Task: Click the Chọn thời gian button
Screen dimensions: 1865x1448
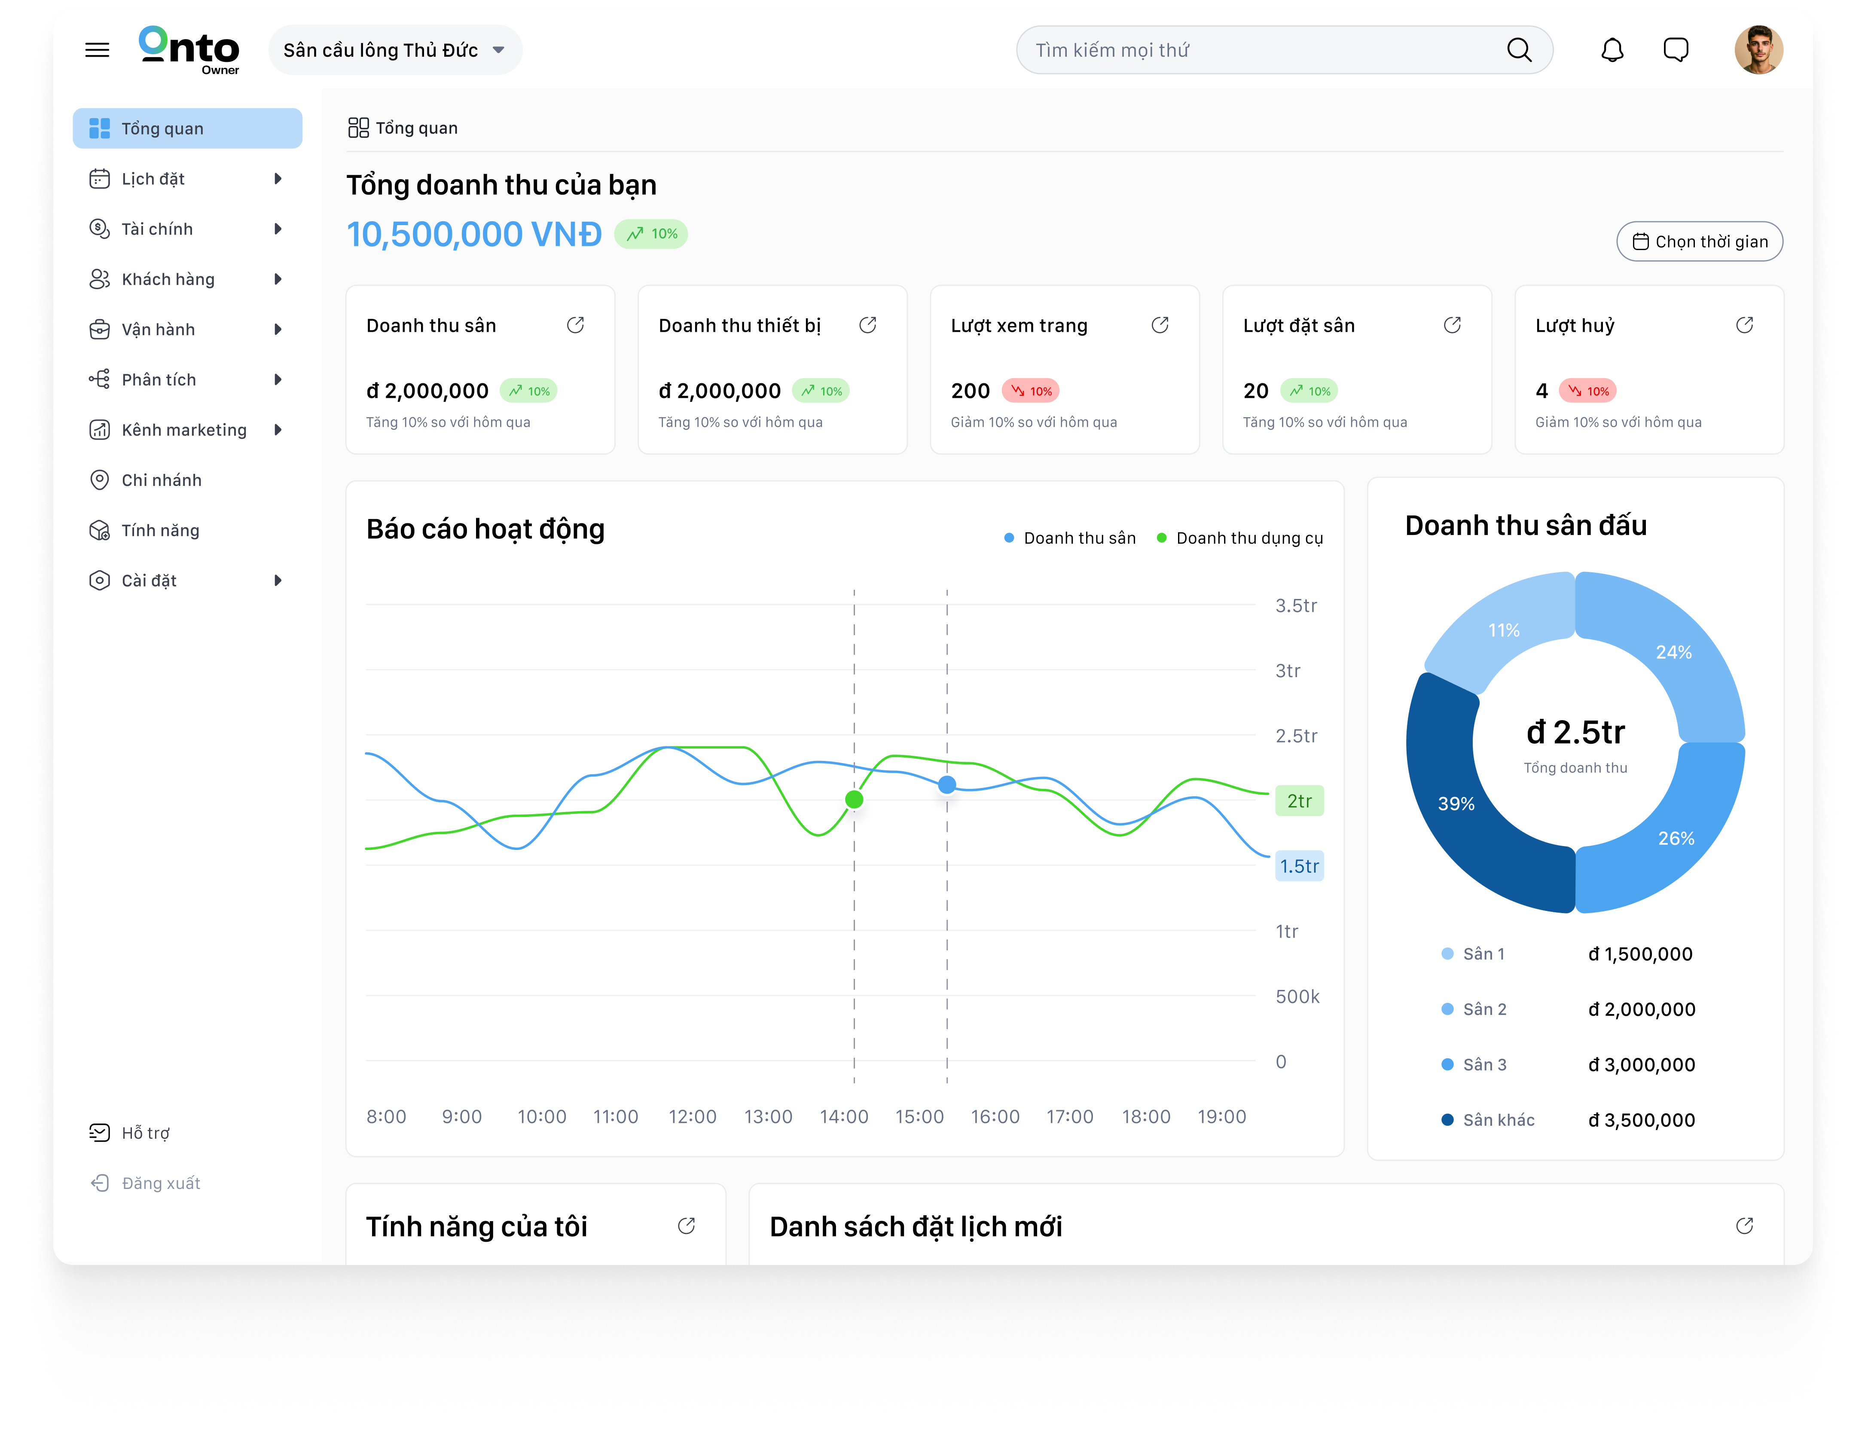Action: tap(1699, 241)
